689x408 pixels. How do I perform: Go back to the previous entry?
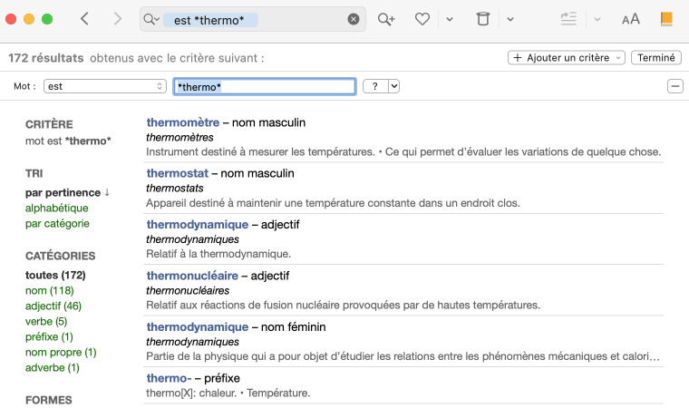point(84,19)
